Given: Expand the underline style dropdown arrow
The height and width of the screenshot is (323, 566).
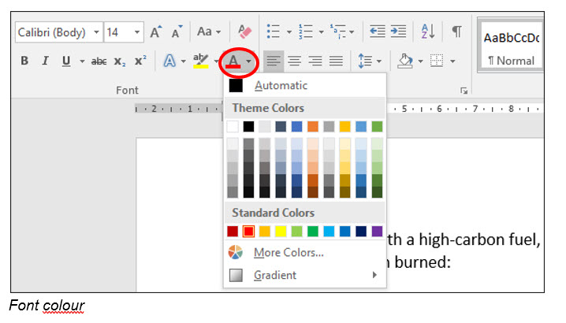Looking at the screenshot, I should pos(82,61).
